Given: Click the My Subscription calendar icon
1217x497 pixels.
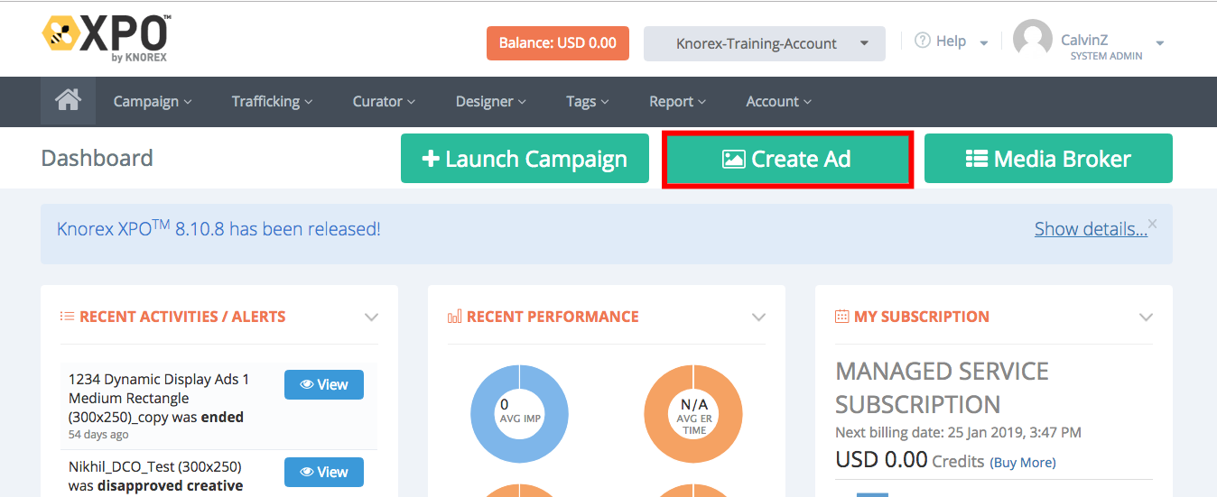Looking at the screenshot, I should (841, 317).
